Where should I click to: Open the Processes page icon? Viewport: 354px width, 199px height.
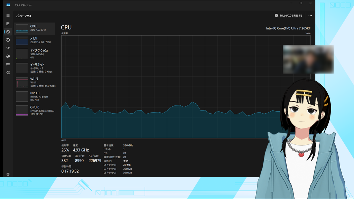point(8,24)
